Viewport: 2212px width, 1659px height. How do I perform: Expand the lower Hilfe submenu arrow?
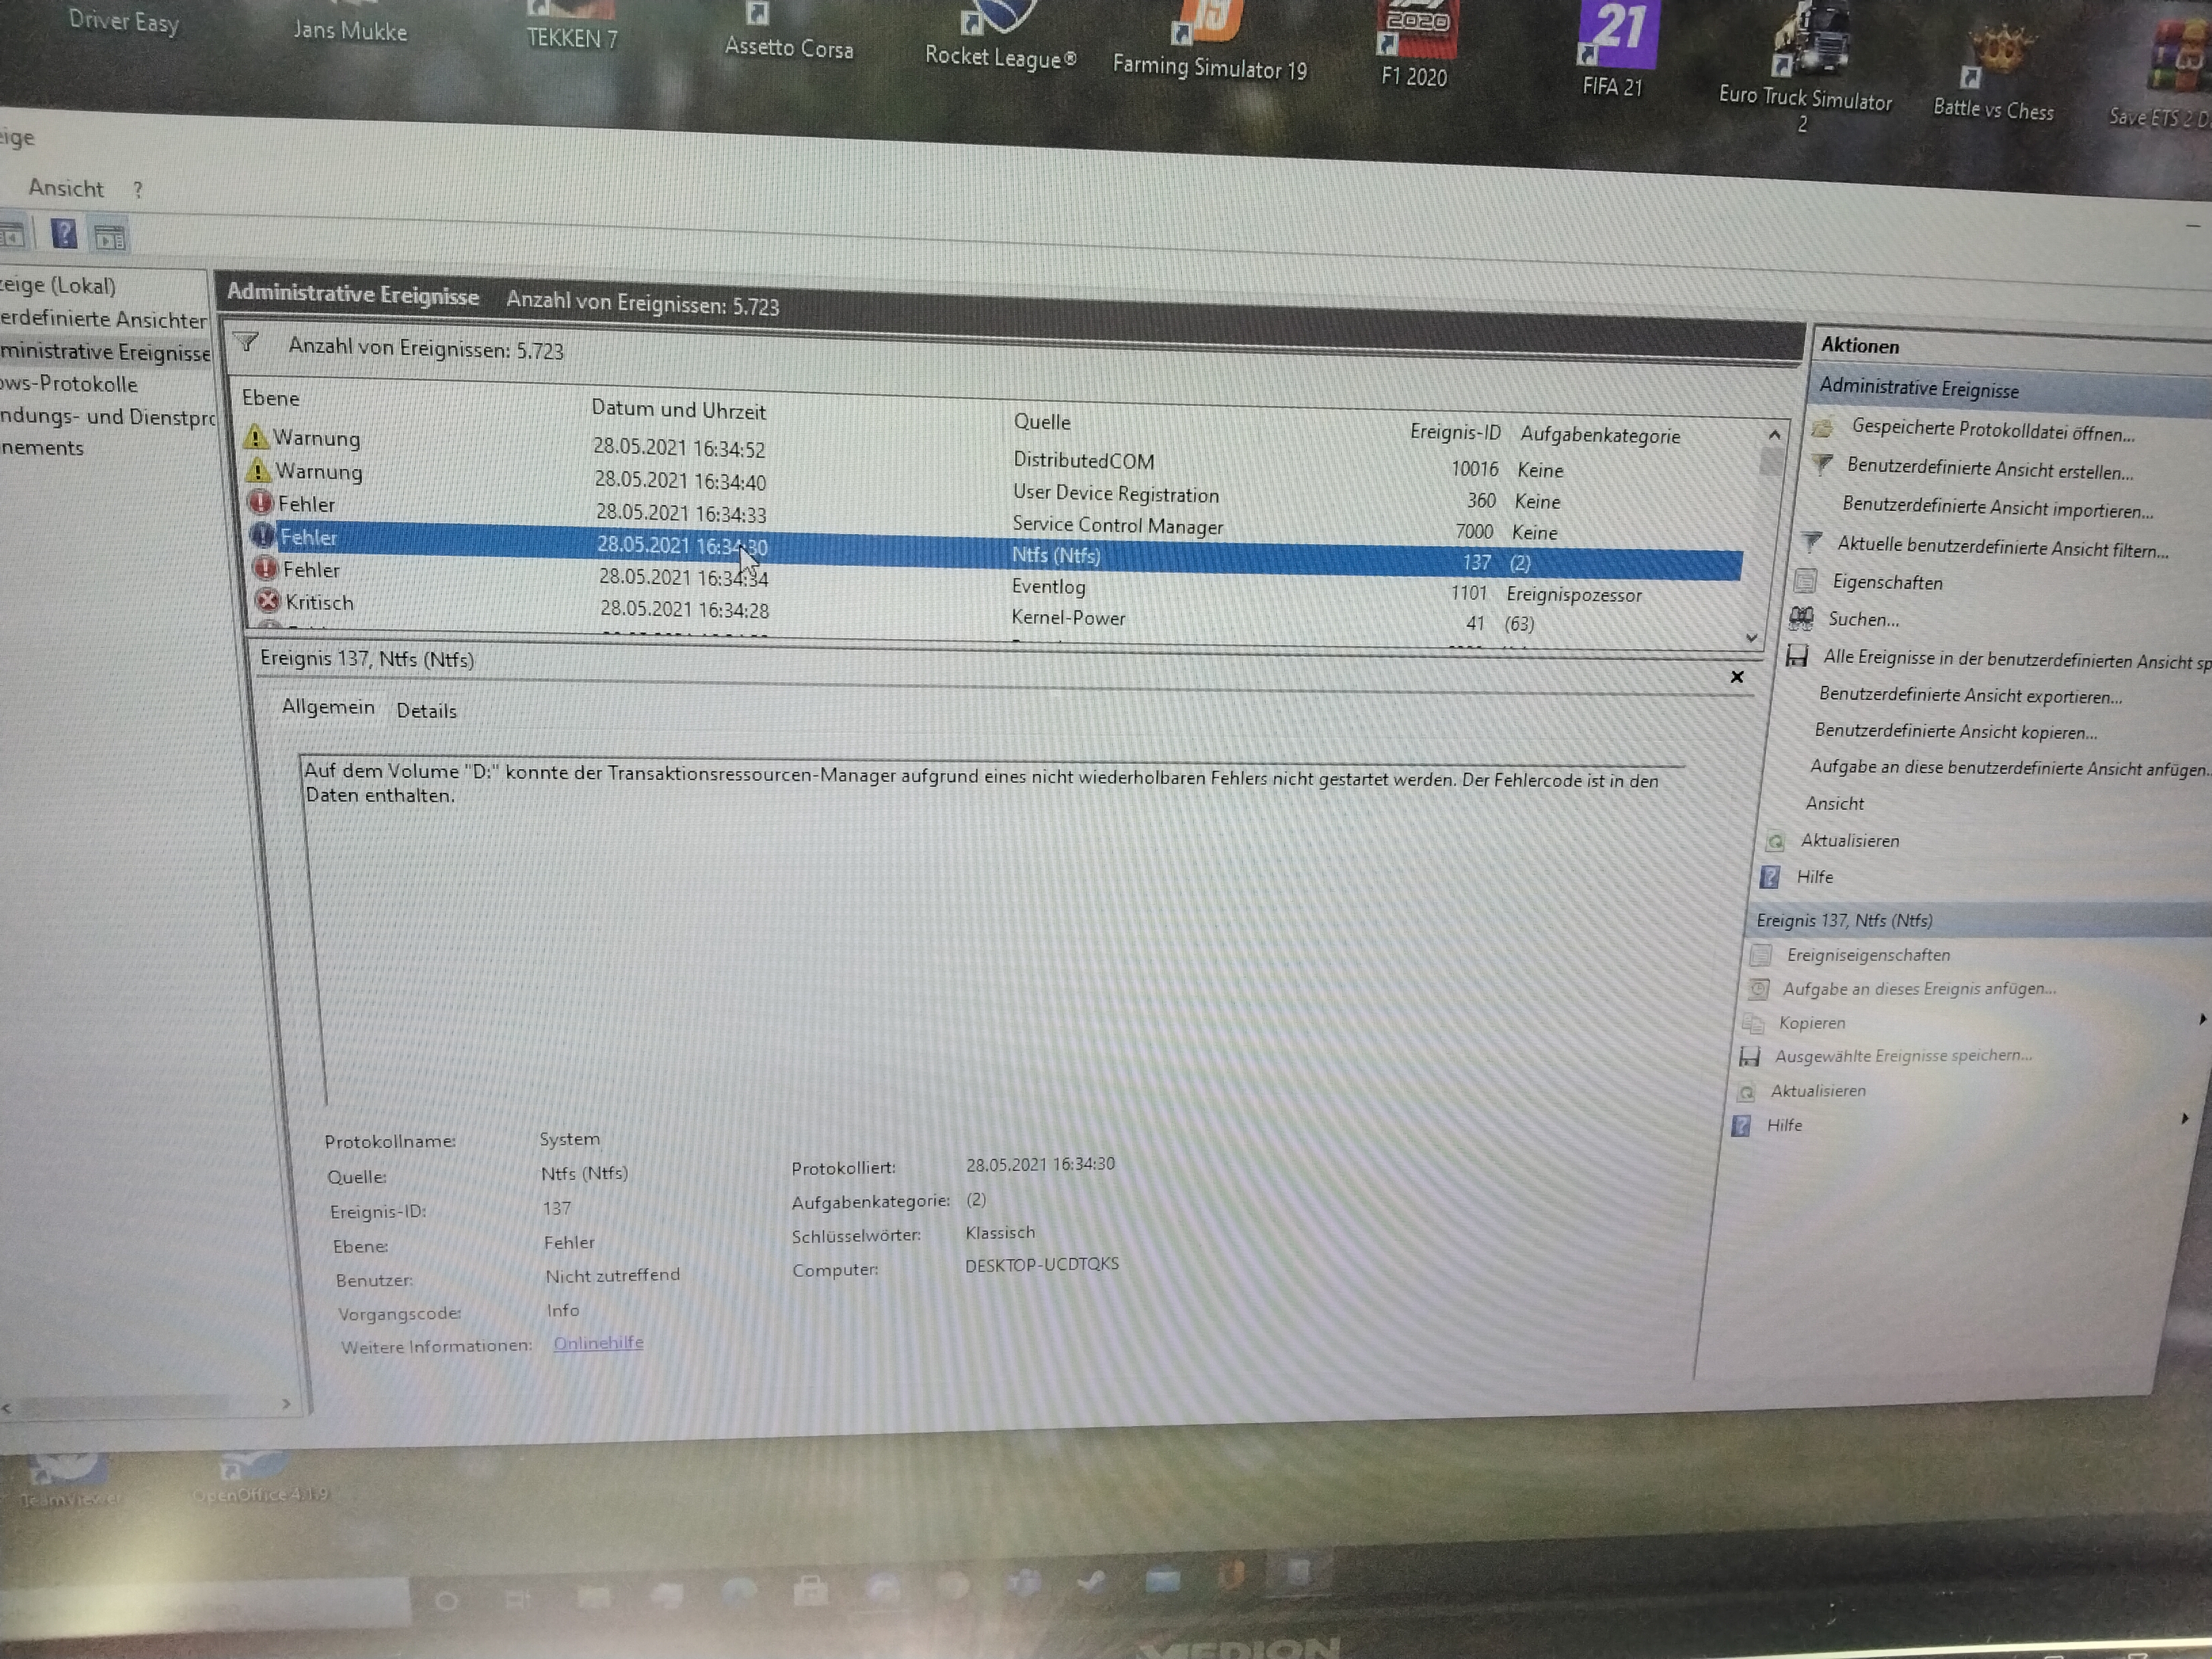(x=2184, y=1119)
